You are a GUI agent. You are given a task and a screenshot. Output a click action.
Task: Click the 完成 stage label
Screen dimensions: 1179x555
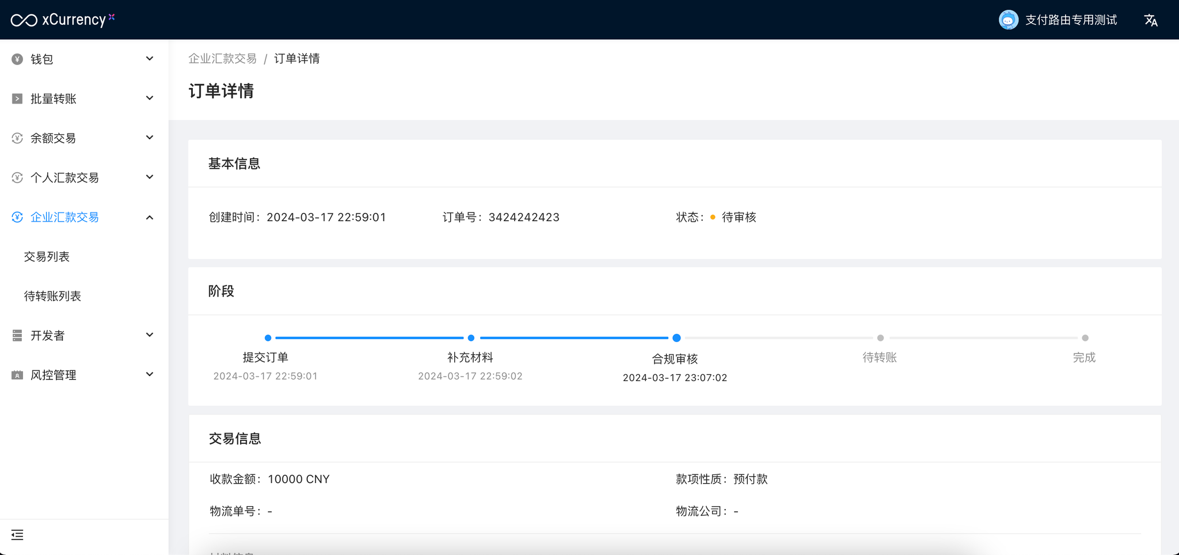tap(1084, 358)
